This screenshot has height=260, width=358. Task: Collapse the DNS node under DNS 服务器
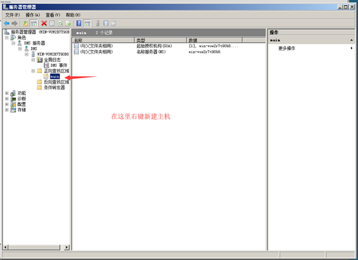click(x=20, y=48)
